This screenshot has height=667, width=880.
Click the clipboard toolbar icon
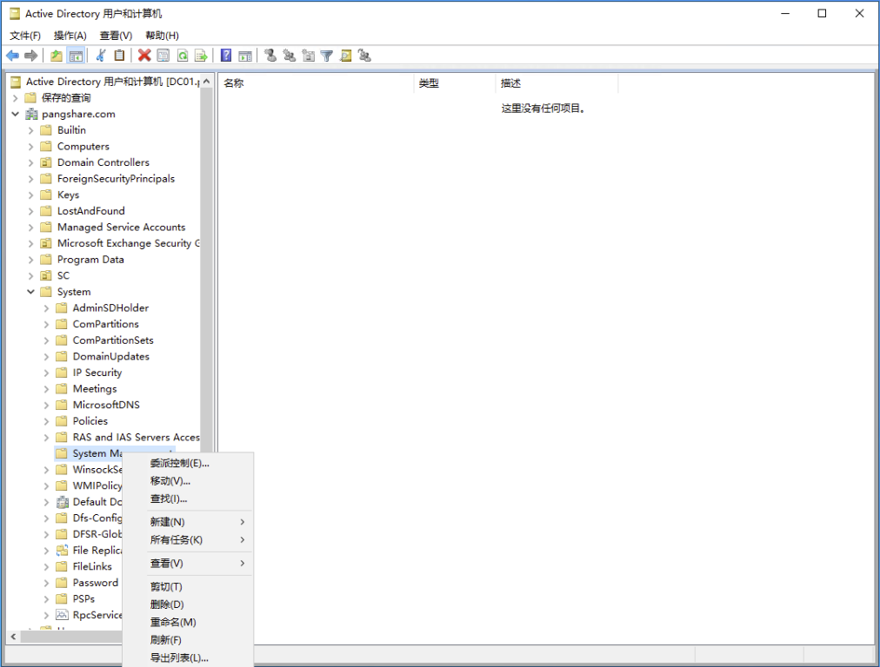pyautogui.click(x=119, y=56)
